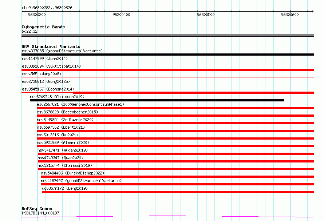Viewport: 324px width, 221px height.
Task: Open variant nsv6449854 (Sedlazeck2020) label
Action: (65, 120)
